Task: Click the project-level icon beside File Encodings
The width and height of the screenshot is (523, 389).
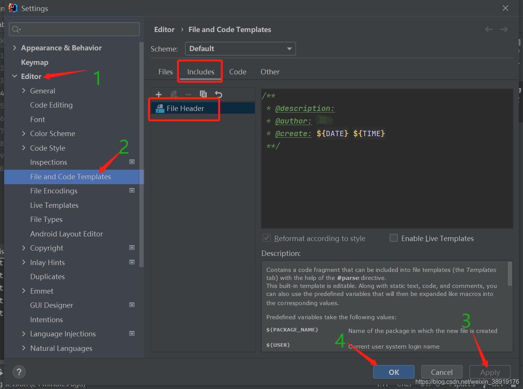Action: (132, 190)
